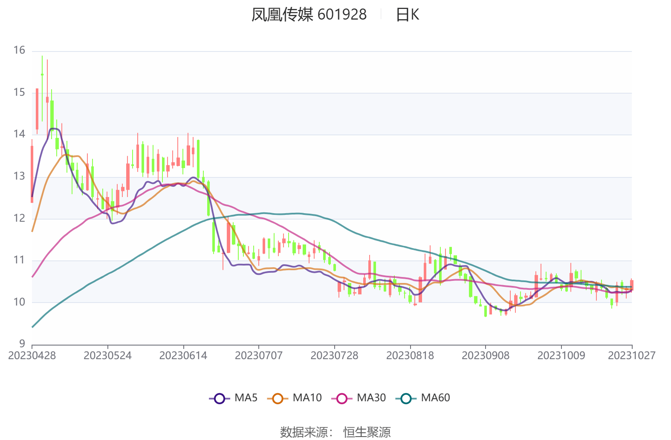Click the price axis value 16
This screenshot has height=440, width=671.
pos(20,51)
